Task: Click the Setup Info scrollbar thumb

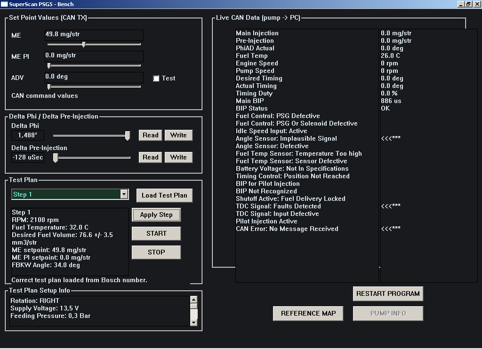Action: coord(193,306)
